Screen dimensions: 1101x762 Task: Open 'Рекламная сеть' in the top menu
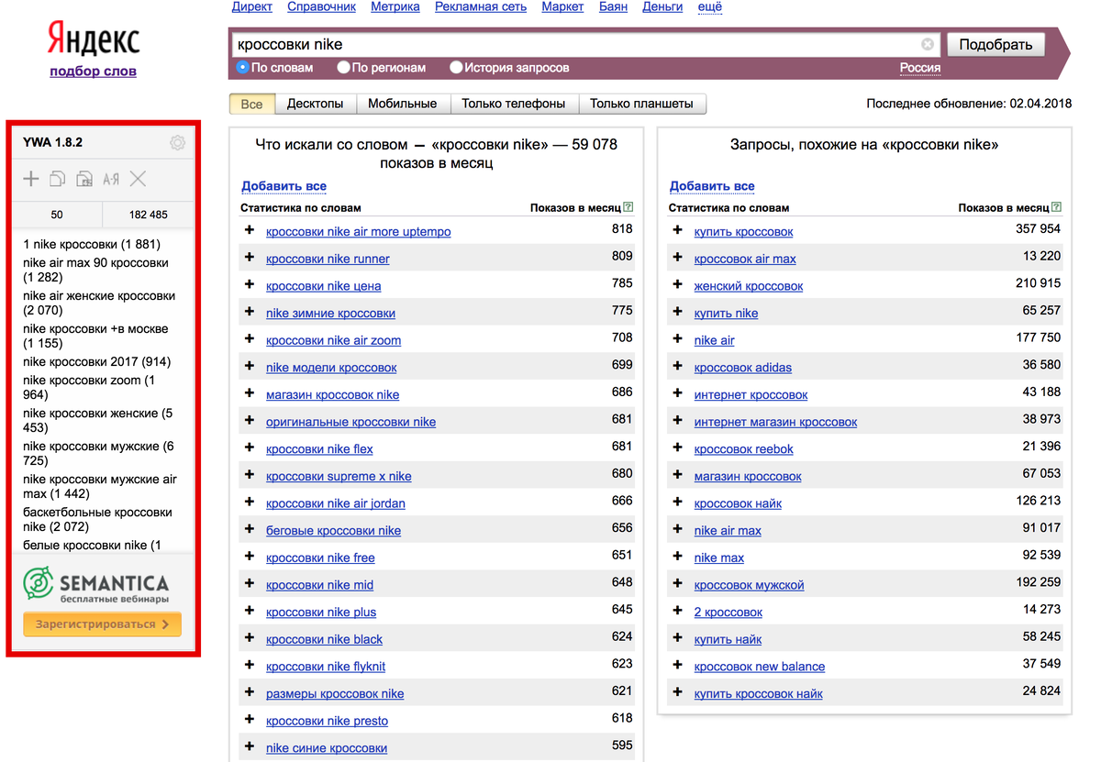coord(481,6)
